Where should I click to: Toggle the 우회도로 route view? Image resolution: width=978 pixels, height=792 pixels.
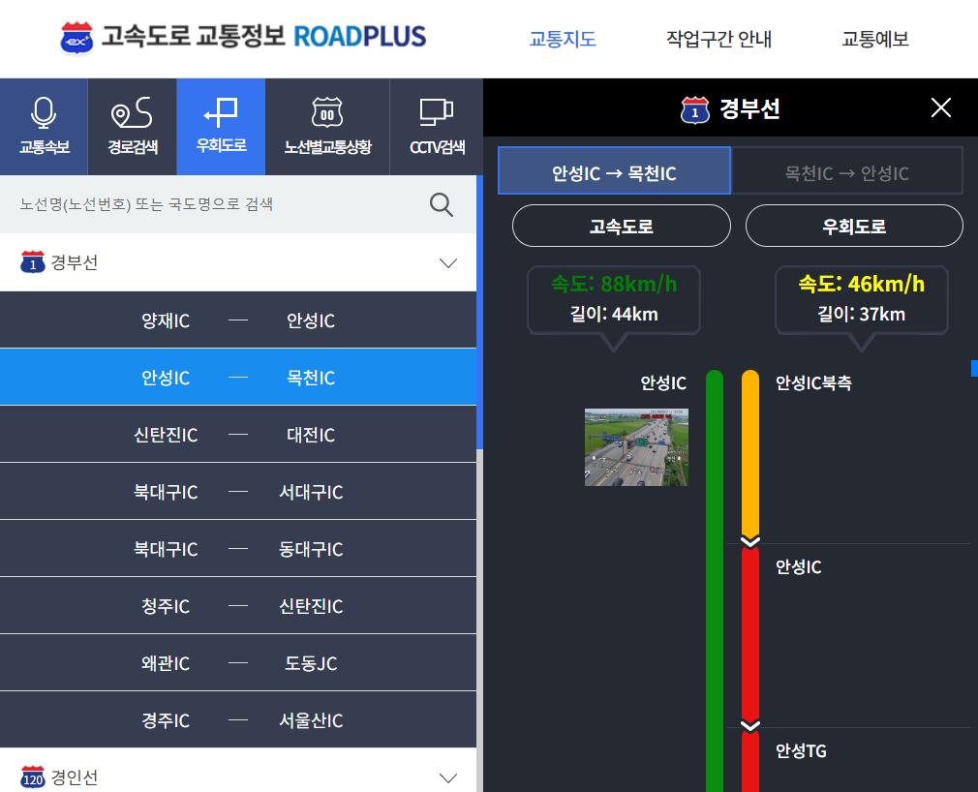pyautogui.click(x=854, y=225)
